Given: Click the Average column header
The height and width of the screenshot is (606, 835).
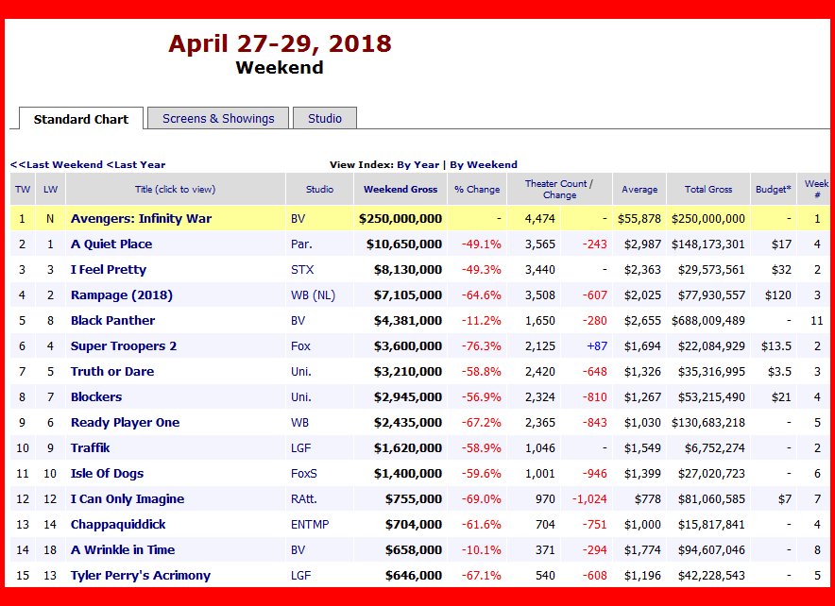Looking at the screenshot, I should point(639,190).
